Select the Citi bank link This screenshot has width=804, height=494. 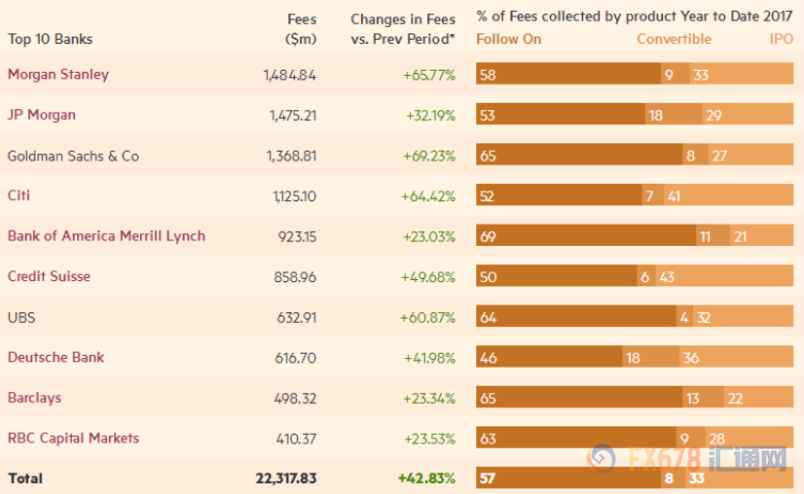[x=18, y=195]
